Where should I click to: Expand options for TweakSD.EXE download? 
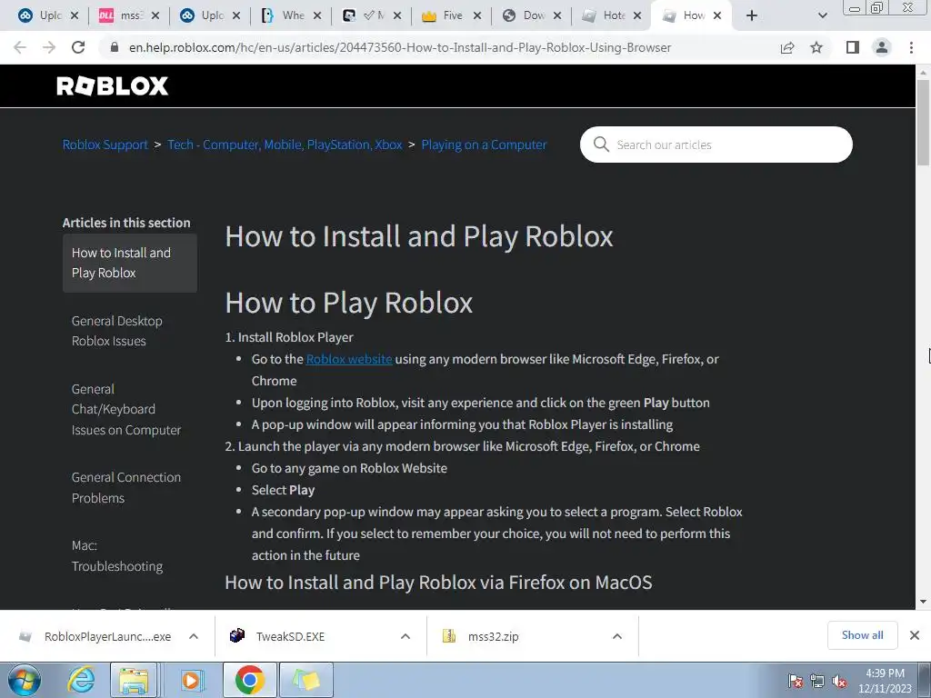(x=405, y=636)
